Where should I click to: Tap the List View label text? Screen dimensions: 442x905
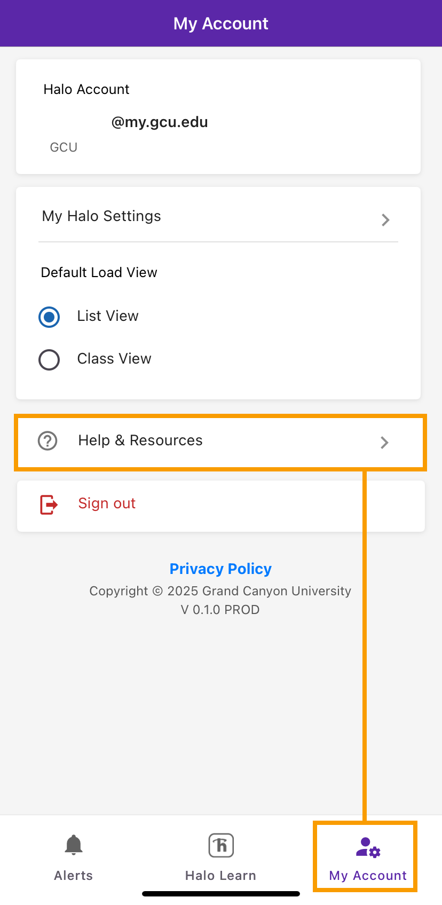coord(108,316)
